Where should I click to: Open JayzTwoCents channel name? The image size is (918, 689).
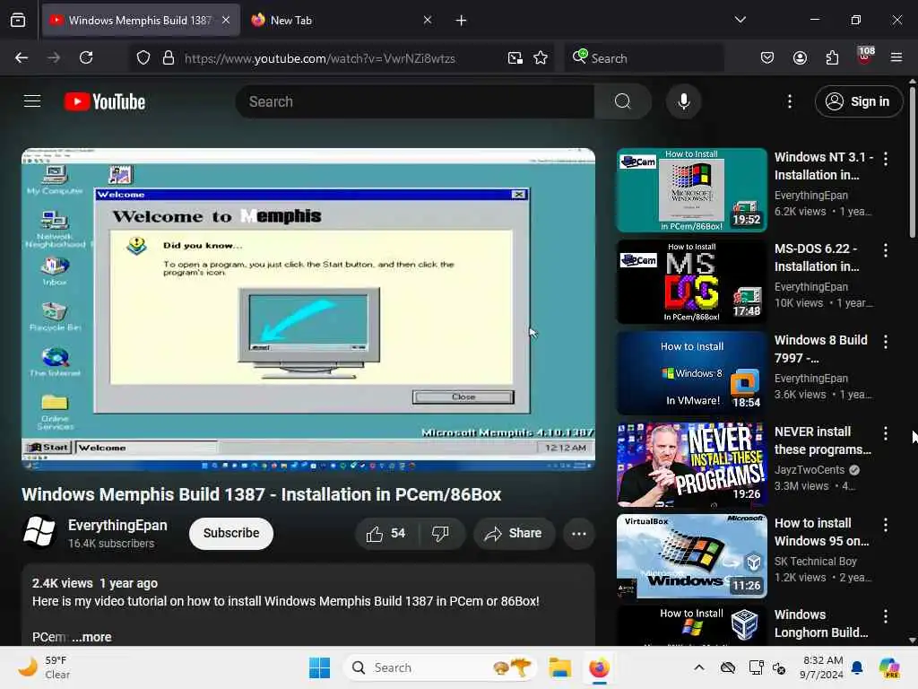810,470
